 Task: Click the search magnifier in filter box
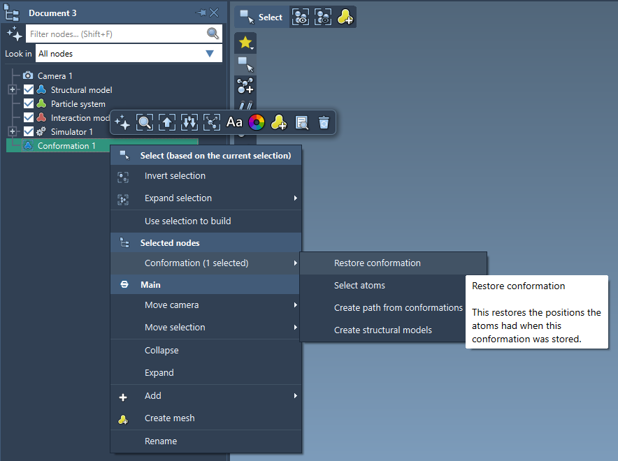click(213, 34)
